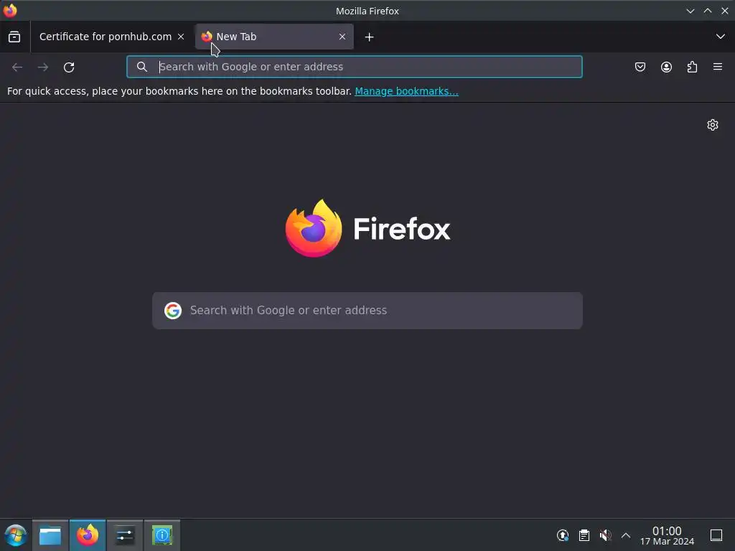Close the Certificate for pornhub.com tab
The width and height of the screenshot is (735, 551).
[181, 37]
